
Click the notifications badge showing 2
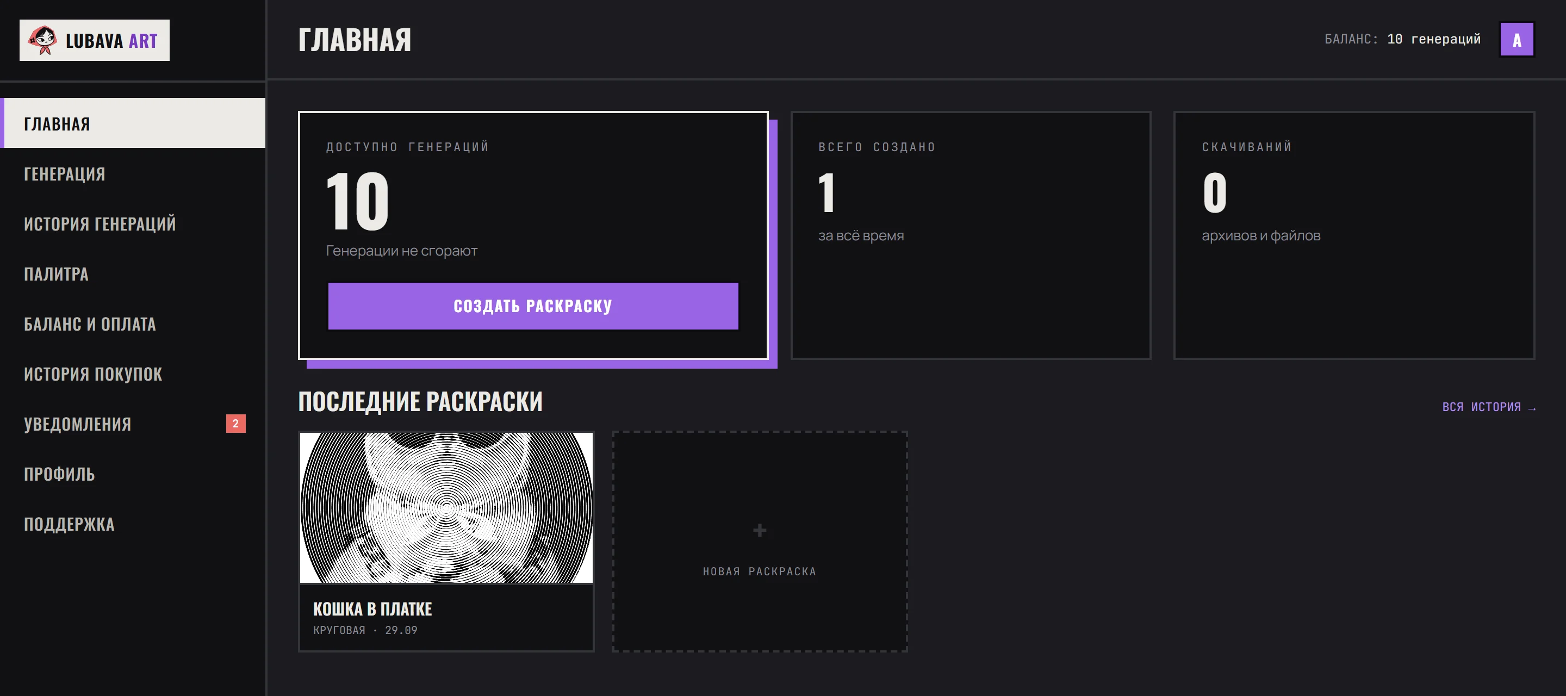click(236, 423)
